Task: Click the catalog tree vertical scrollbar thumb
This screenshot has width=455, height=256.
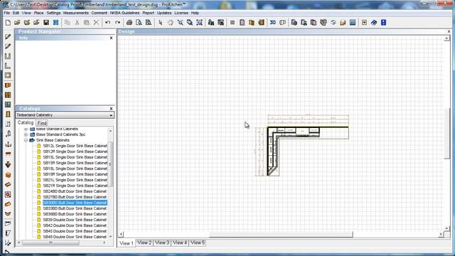Action: click(x=110, y=164)
